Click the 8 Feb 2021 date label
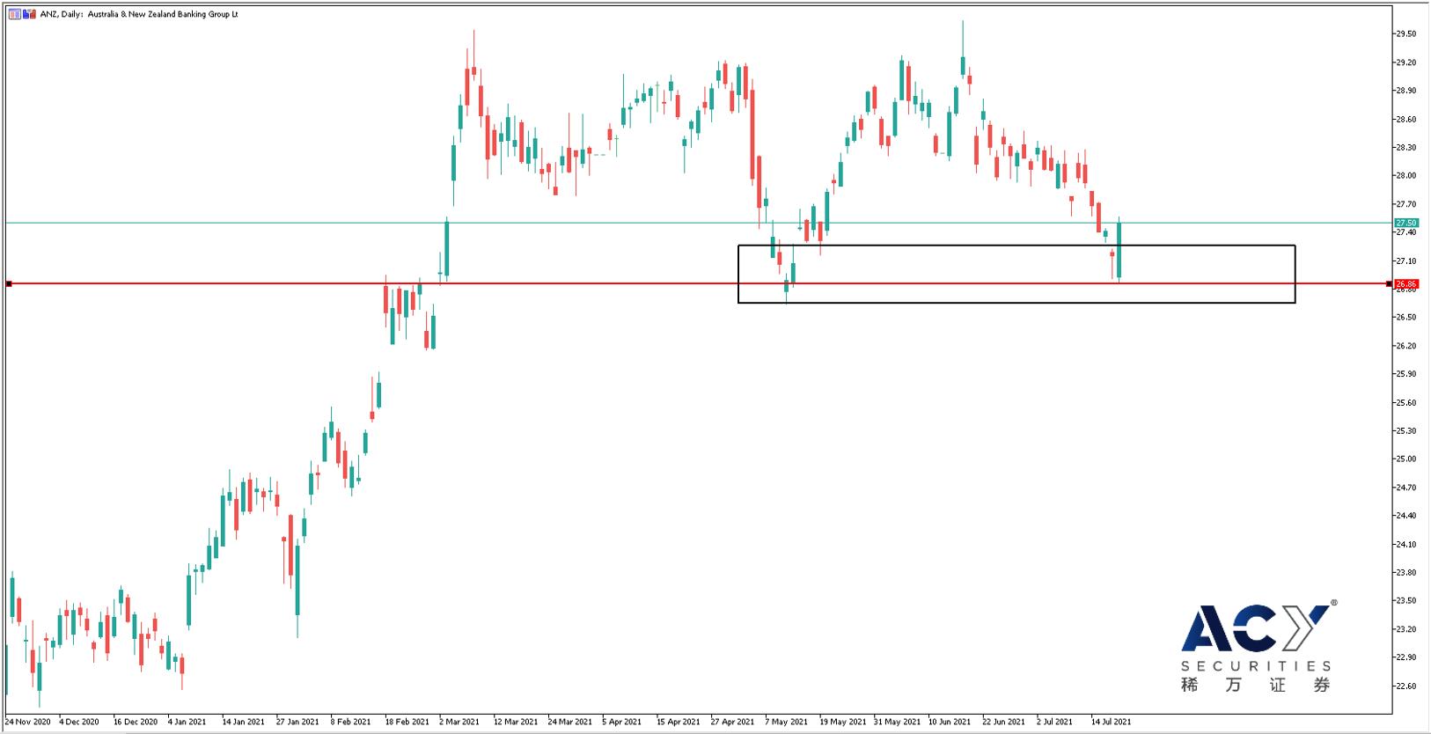This screenshot has width=1431, height=734. click(x=350, y=722)
